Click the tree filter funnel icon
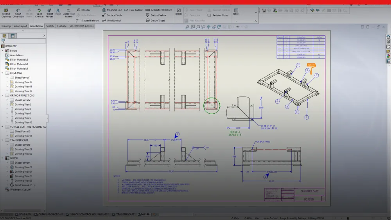The height and width of the screenshot is (220, 391). click(x=3, y=41)
